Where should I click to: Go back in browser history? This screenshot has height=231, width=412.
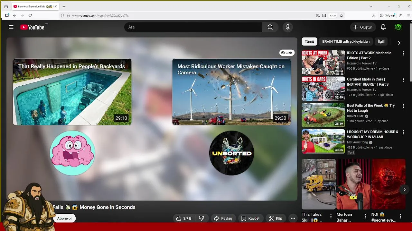[x=14, y=15]
